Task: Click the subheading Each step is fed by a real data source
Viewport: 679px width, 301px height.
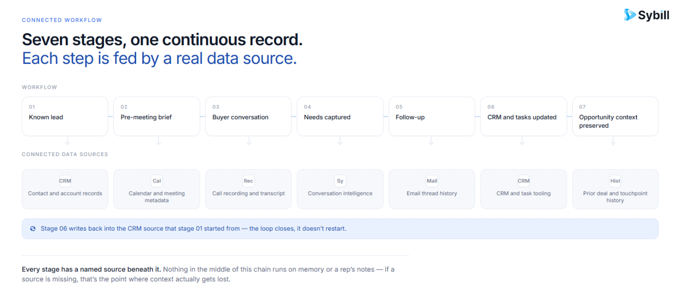Action: [159, 58]
